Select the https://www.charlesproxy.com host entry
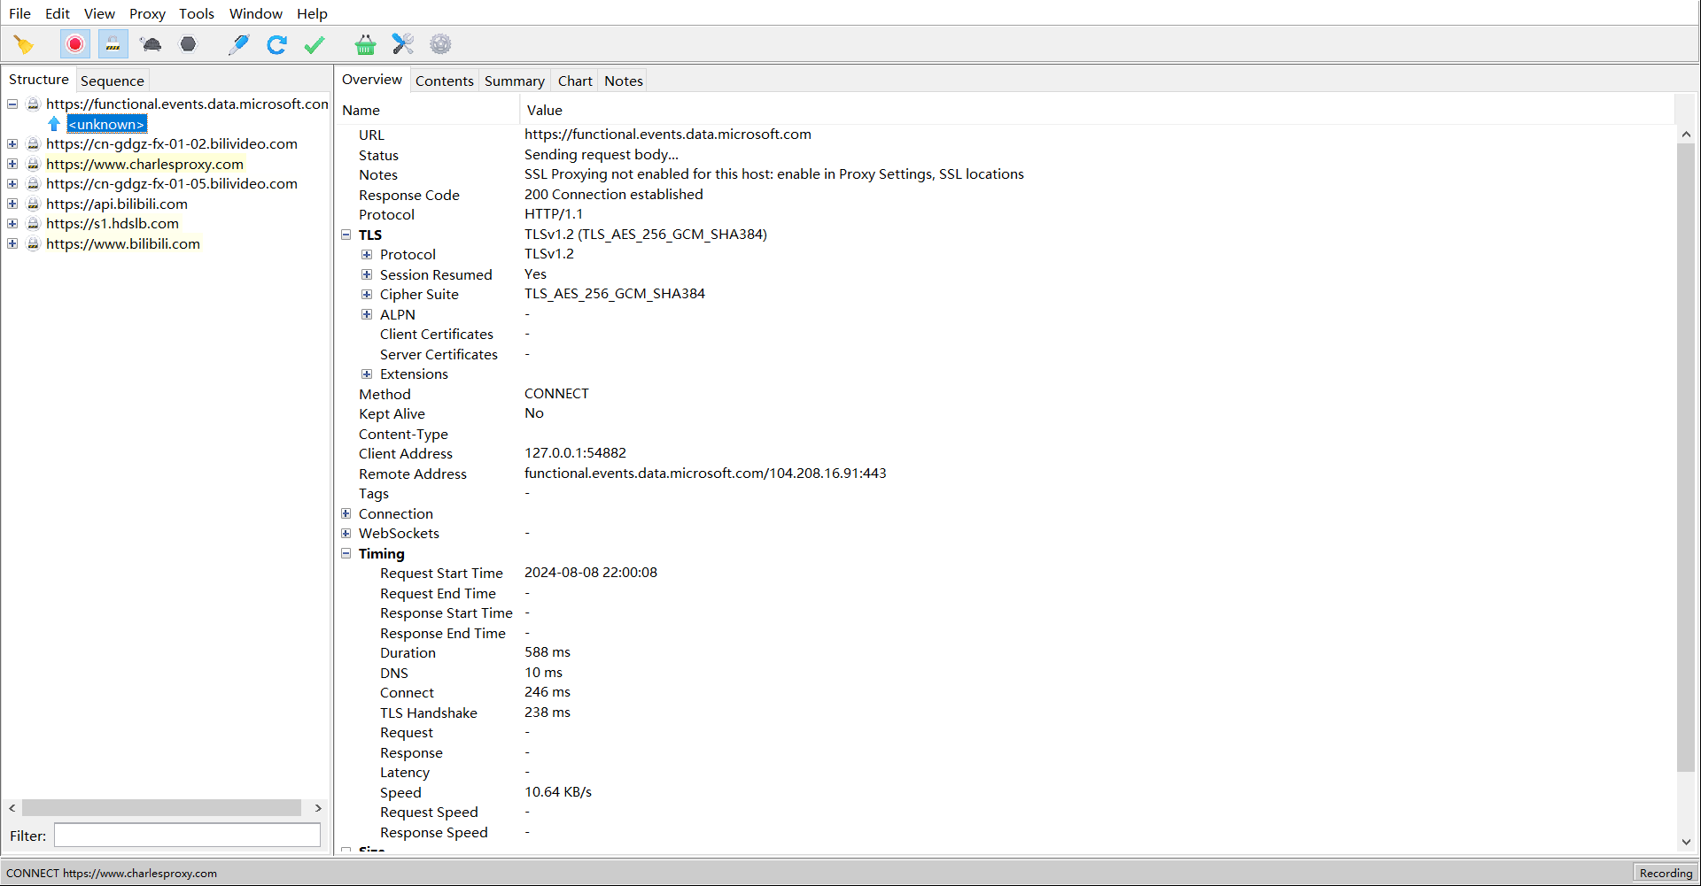 (144, 164)
